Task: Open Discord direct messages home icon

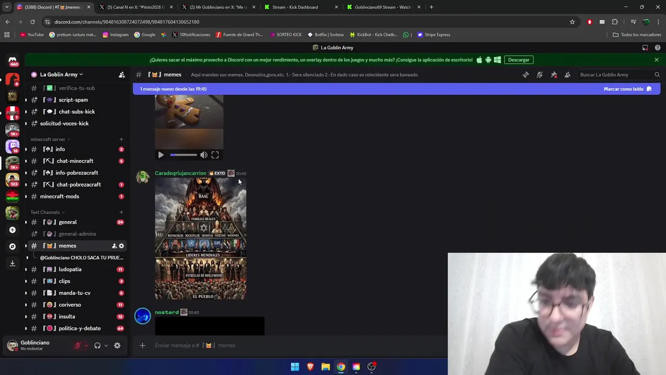Action: (x=12, y=61)
